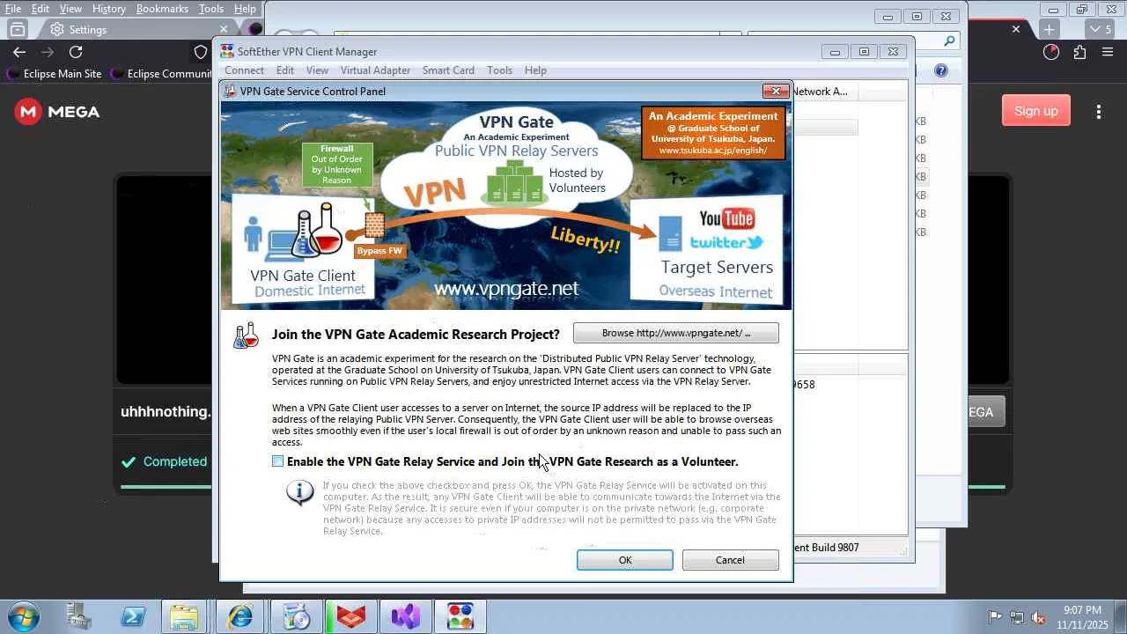Cancel the VPN Gate Service dialog
The image size is (1127, 634).
(x=730, y=560)
